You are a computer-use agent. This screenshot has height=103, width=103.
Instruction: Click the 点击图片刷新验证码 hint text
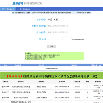[x=78, y=39]
